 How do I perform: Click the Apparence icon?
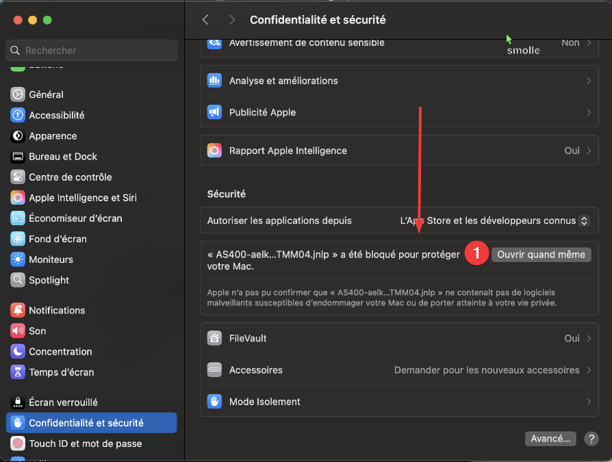point(18,136)
